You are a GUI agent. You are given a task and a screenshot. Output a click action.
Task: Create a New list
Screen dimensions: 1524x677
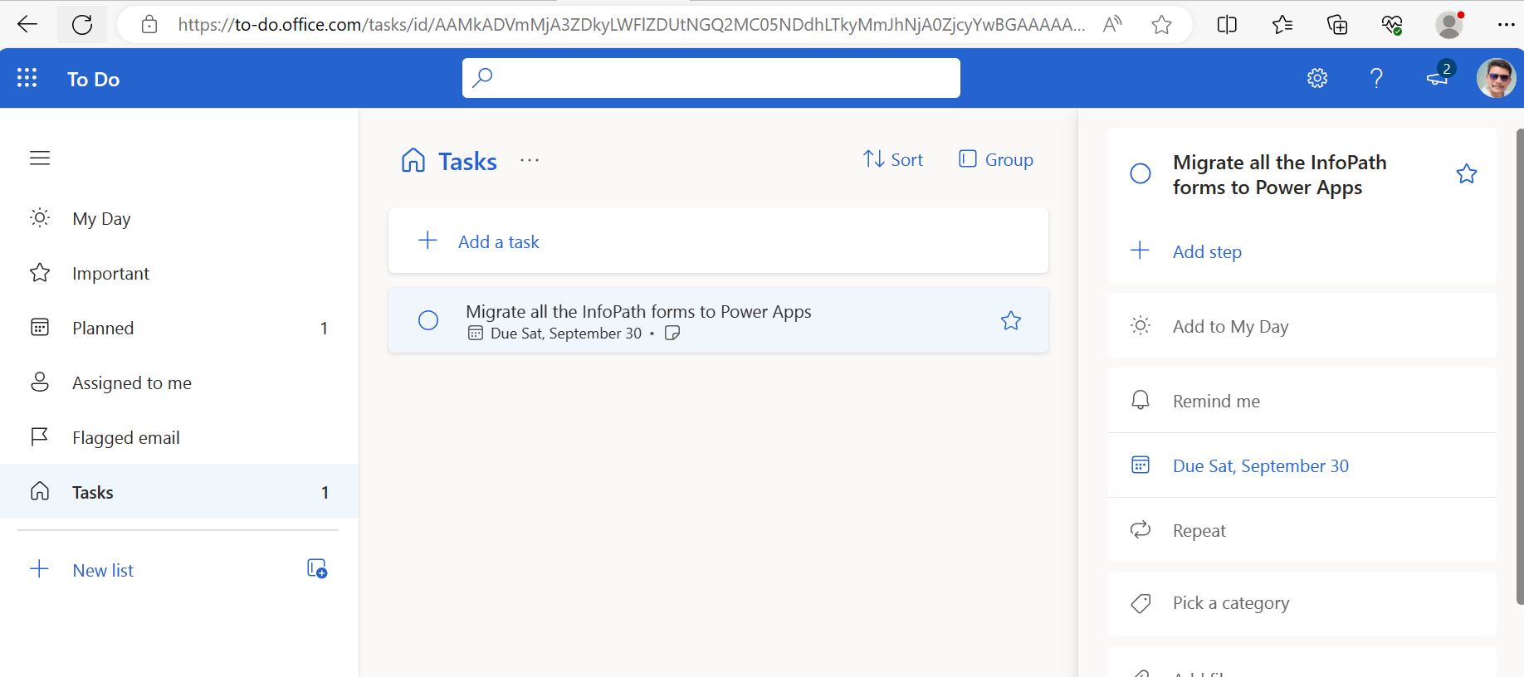pyautogui.click(x=103, y=570)
